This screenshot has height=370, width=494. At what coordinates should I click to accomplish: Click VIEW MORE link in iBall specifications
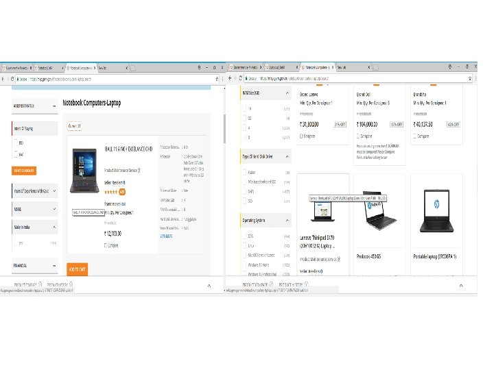pyautogui.click(x=166, y=236)
